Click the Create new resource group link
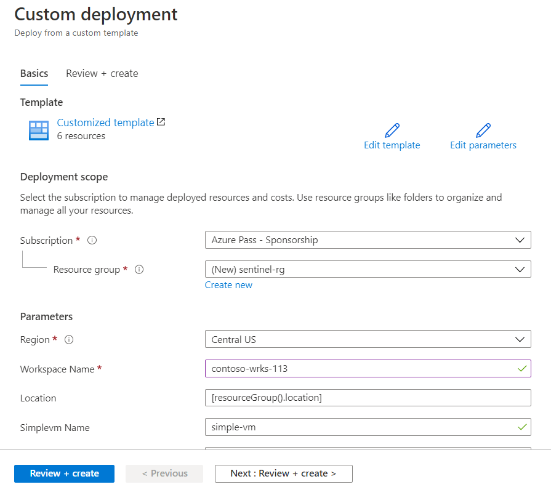Image resolution: width=551 pixels, height=487 pixels. point(228,285)
